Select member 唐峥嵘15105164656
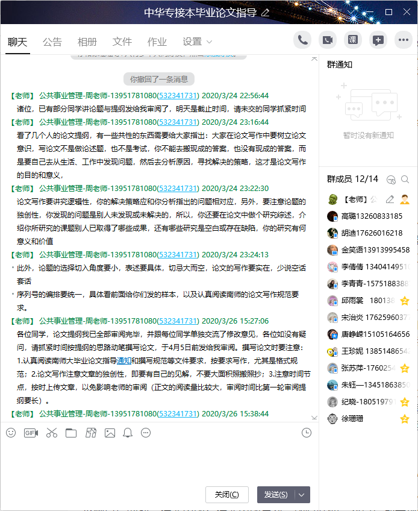This screenshot has height=511, width=418. (x=368, y=334)
